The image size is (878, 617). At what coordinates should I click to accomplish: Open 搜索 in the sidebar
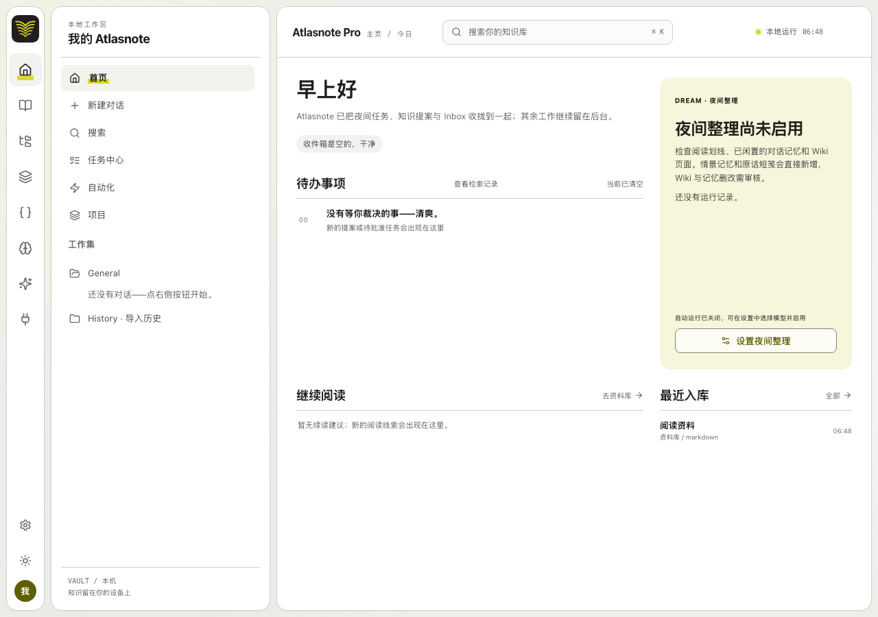pyautogui.click(x=158, y=133)
